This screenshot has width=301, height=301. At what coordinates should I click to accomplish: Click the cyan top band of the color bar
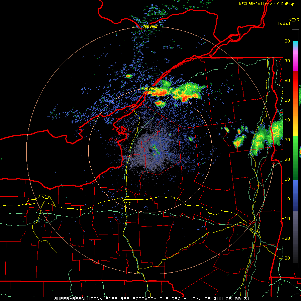295,44
